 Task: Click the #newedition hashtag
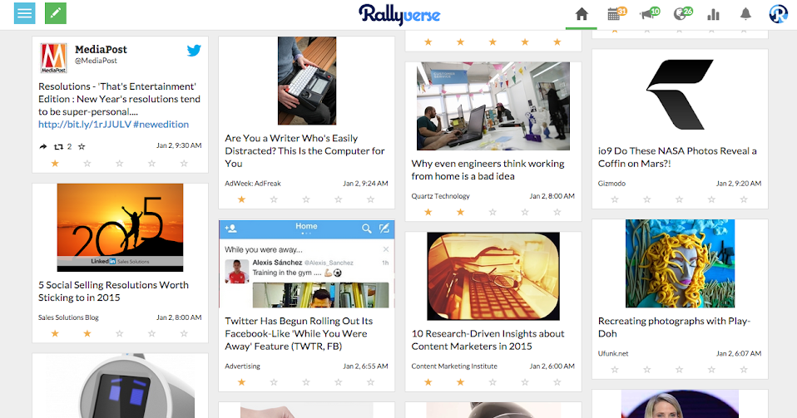[161, 125]
